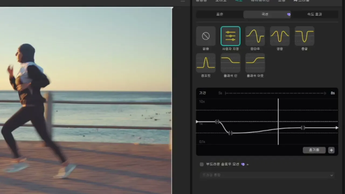Click the 10x speed axis label
Viewport: 345px width, 194px height.
click(202, 102)
